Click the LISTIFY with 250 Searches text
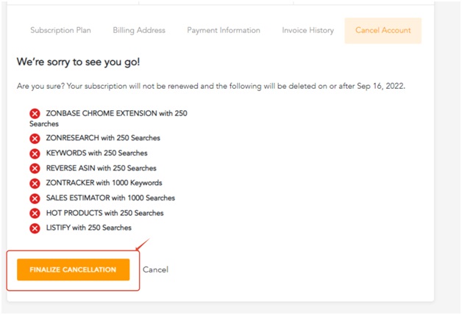The image size is (462, 315). pyautogui.click(x=89, y=228)
